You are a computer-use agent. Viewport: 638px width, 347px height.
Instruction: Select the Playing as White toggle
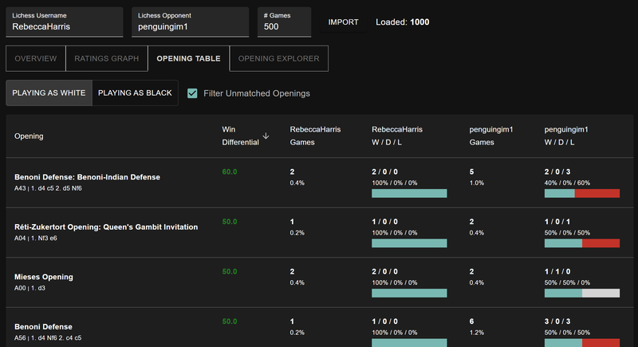coord(49,93)
